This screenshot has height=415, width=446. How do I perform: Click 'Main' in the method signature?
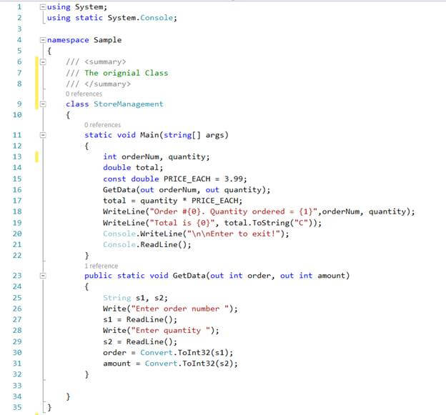149,135
